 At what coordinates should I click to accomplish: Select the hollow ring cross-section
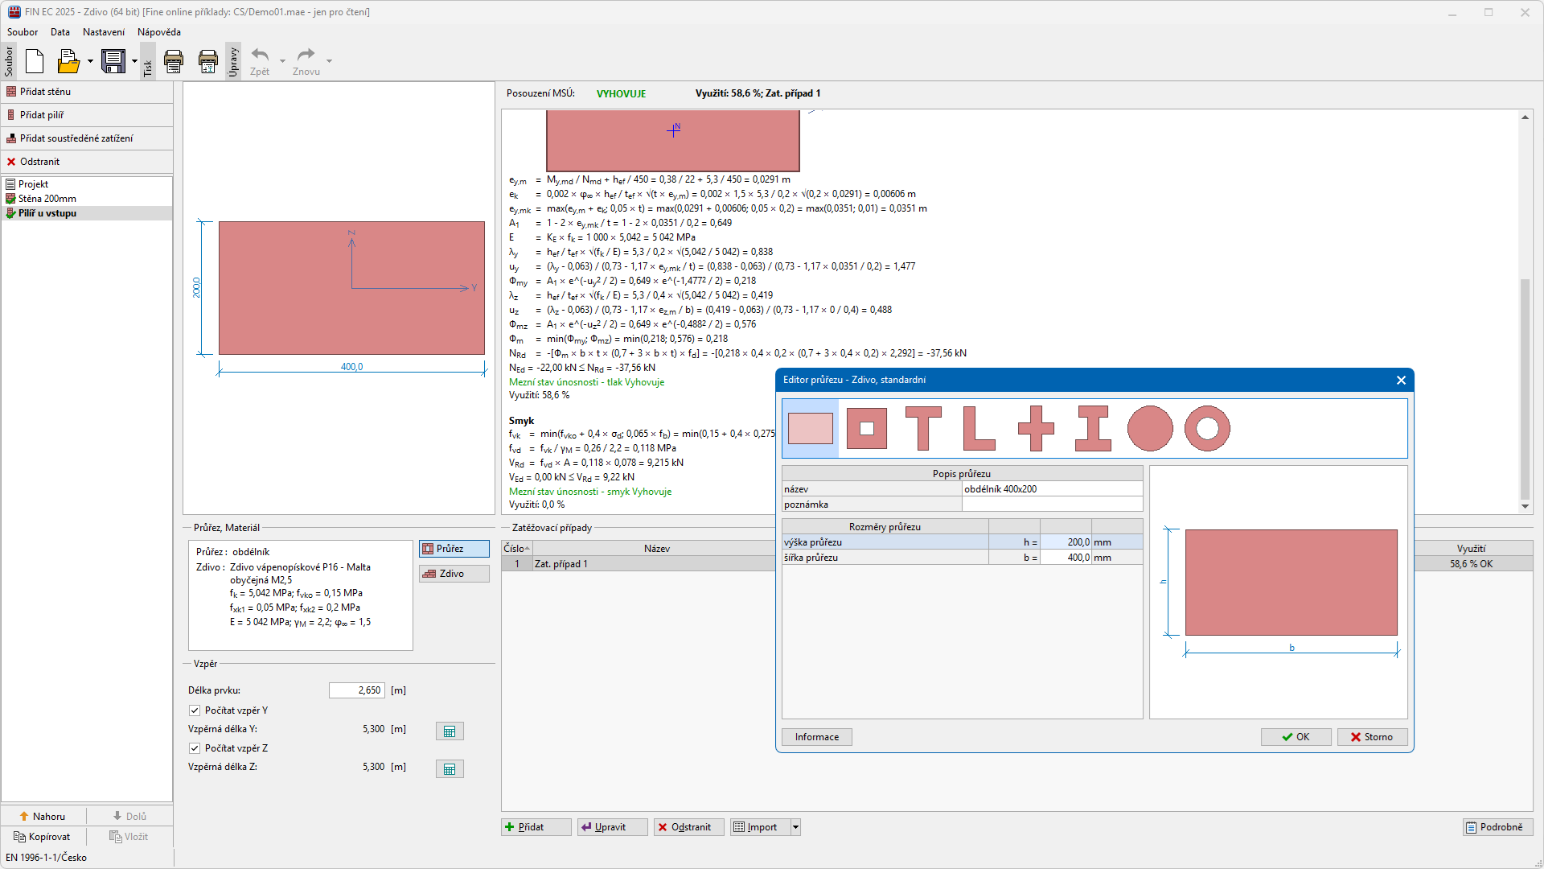(1207, 428)
